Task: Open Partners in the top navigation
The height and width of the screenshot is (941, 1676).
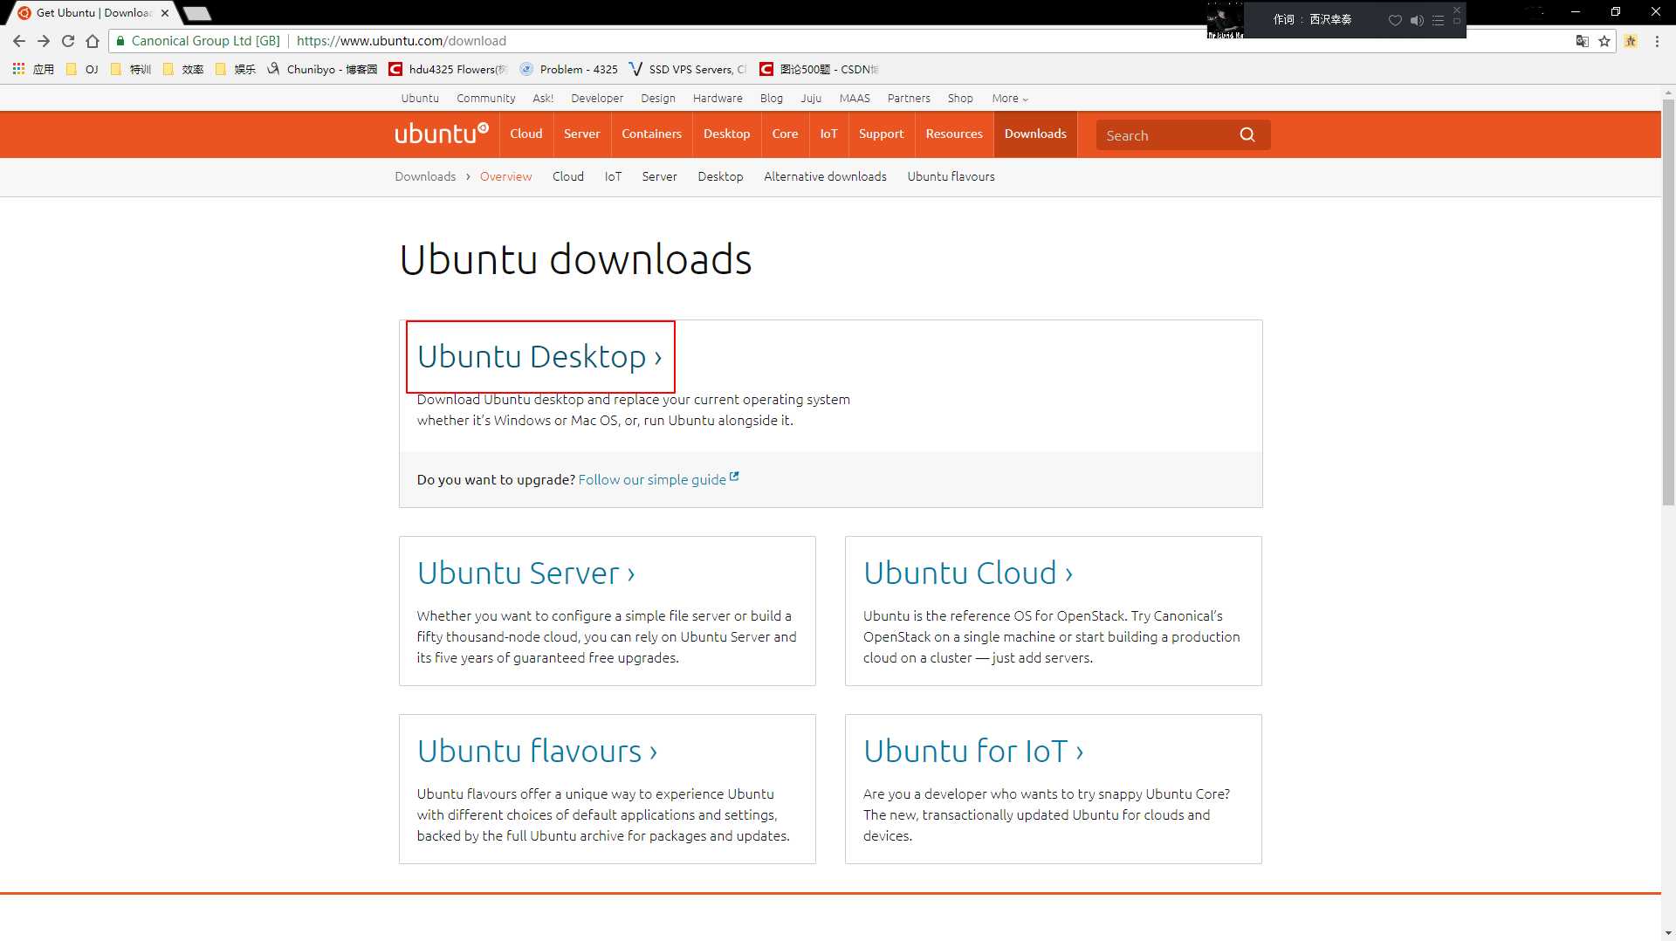Action: (909, 99)
